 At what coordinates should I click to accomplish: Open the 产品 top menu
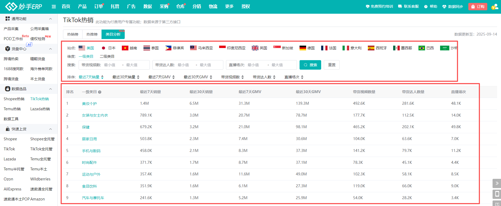tap(82, 7)
